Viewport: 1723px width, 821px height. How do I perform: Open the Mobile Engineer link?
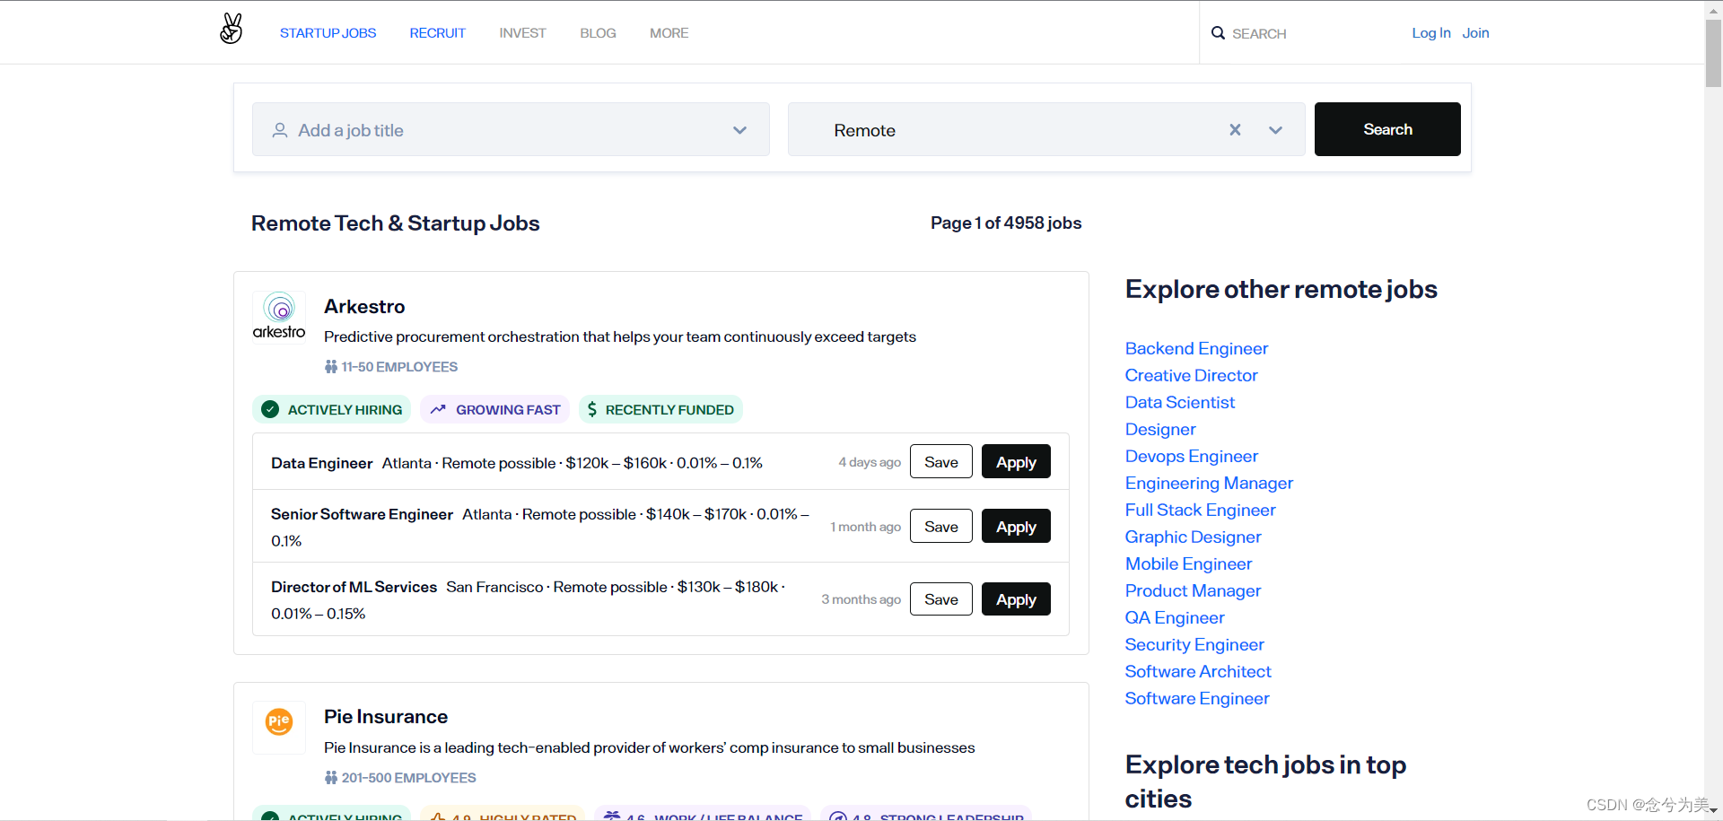[1188, 563]
